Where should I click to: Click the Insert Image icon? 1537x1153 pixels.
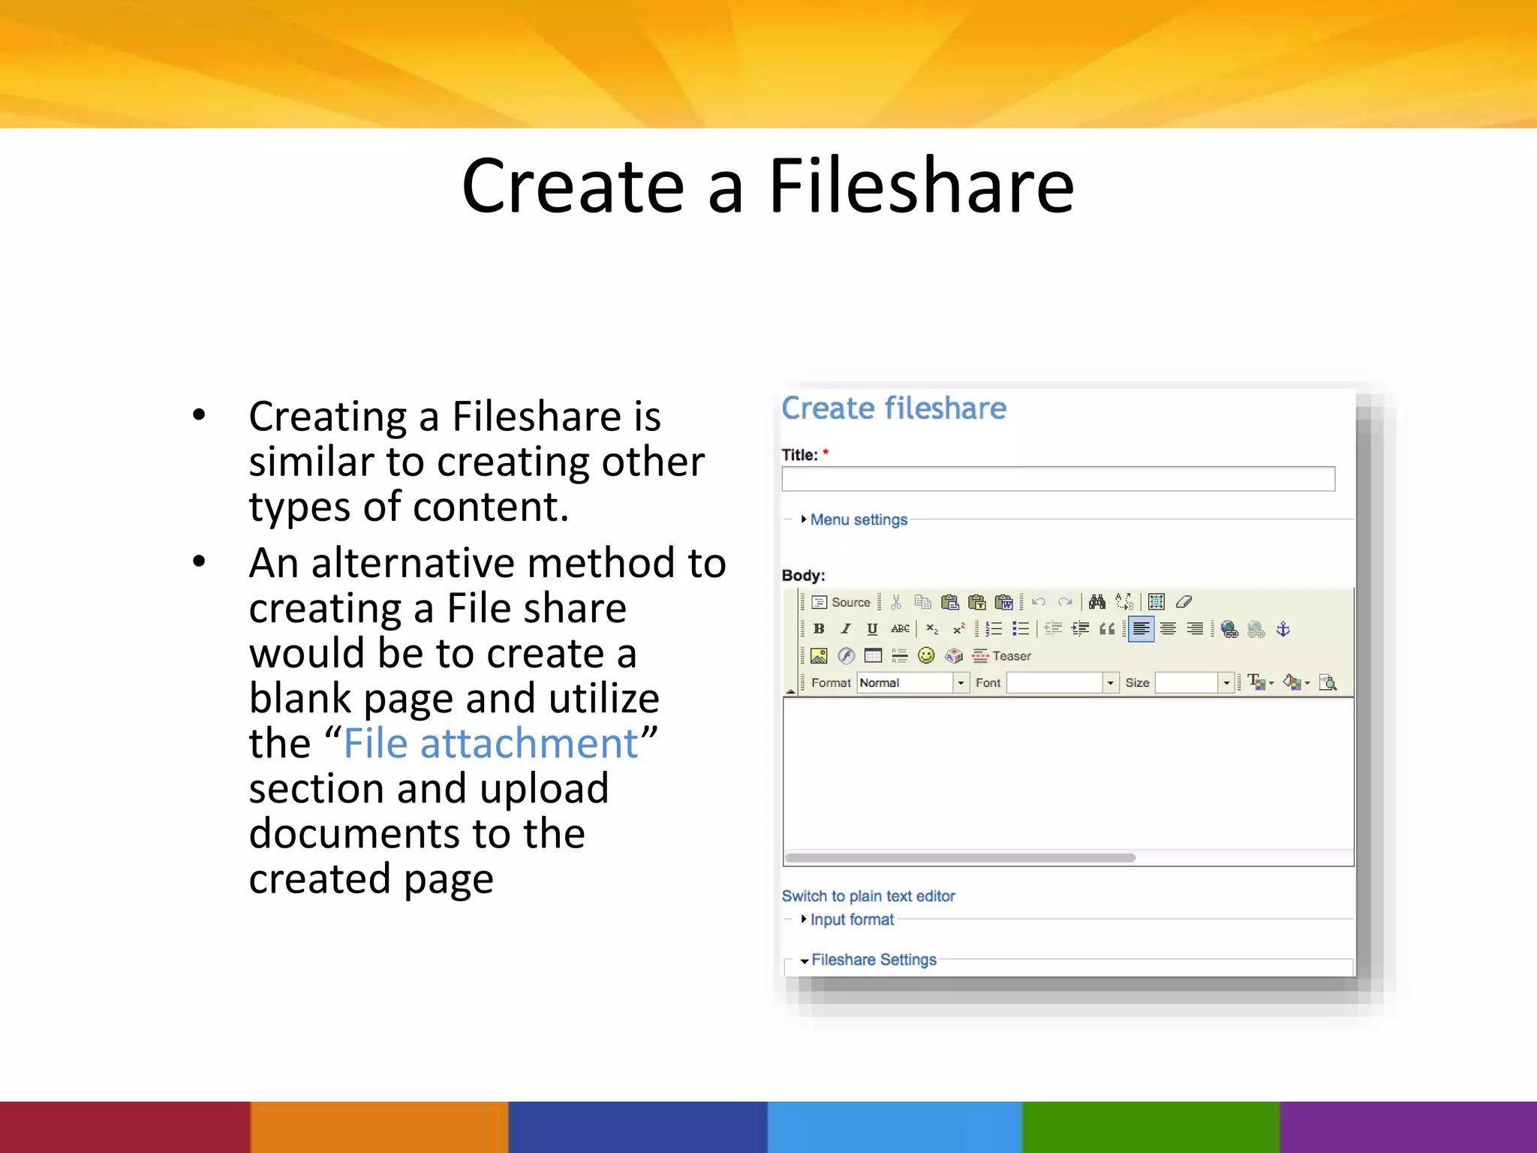point(819,656)
